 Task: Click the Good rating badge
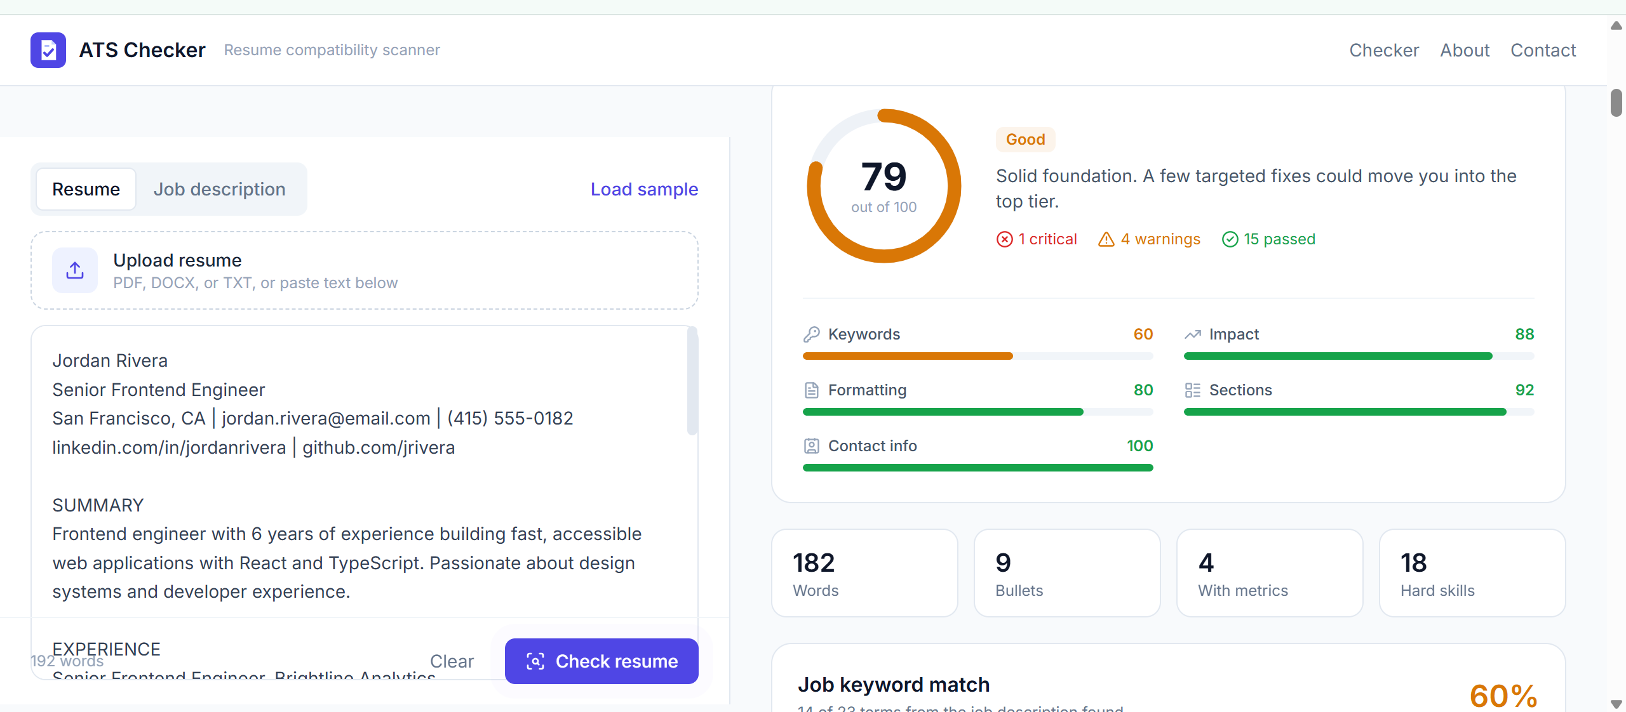(x=1025, y=140)
